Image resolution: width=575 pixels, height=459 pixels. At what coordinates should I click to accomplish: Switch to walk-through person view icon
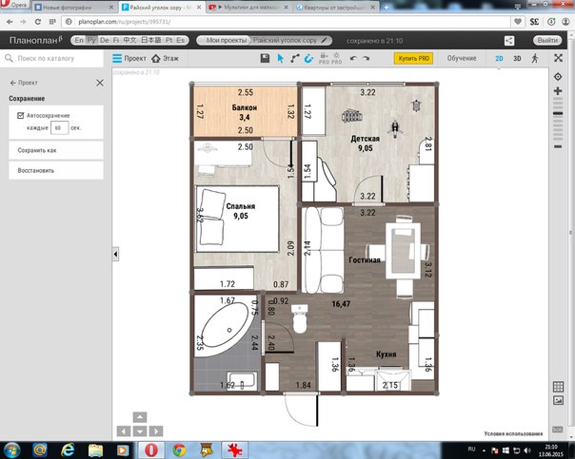click(x=534, y=58)
